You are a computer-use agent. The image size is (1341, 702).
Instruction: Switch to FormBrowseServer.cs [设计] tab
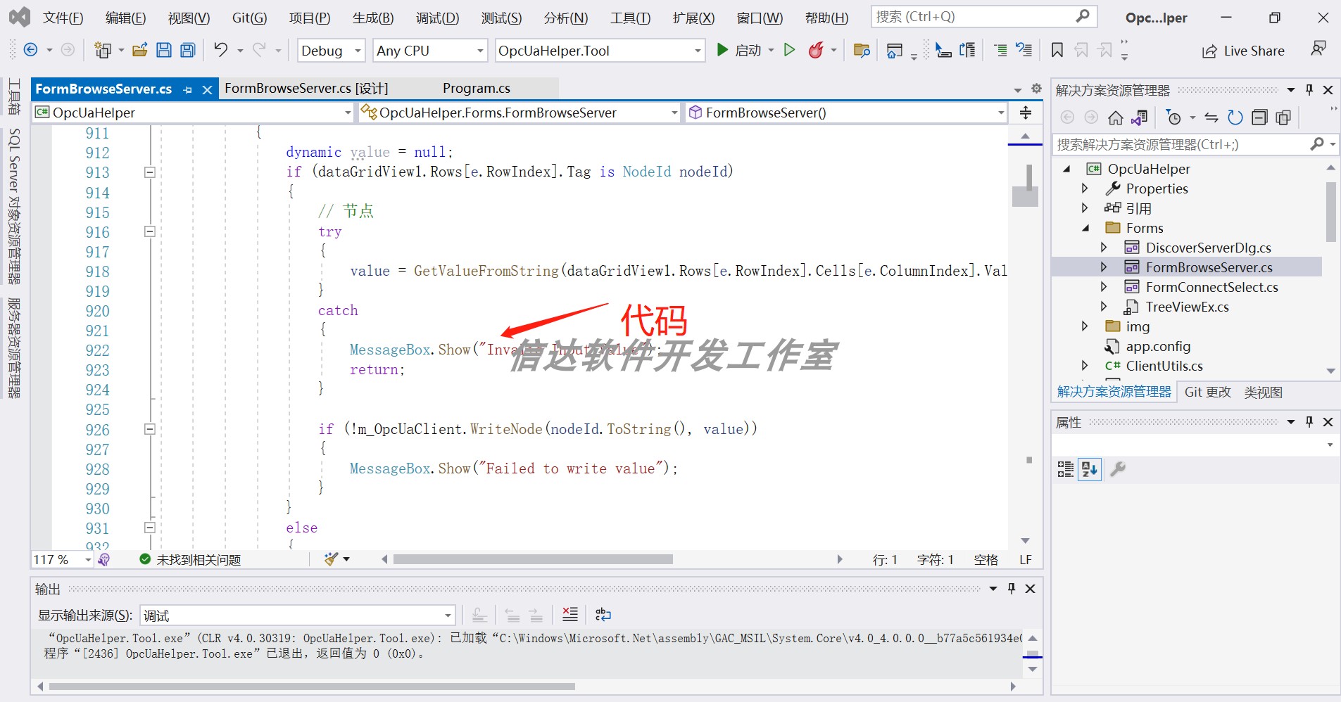coord(306,88)
